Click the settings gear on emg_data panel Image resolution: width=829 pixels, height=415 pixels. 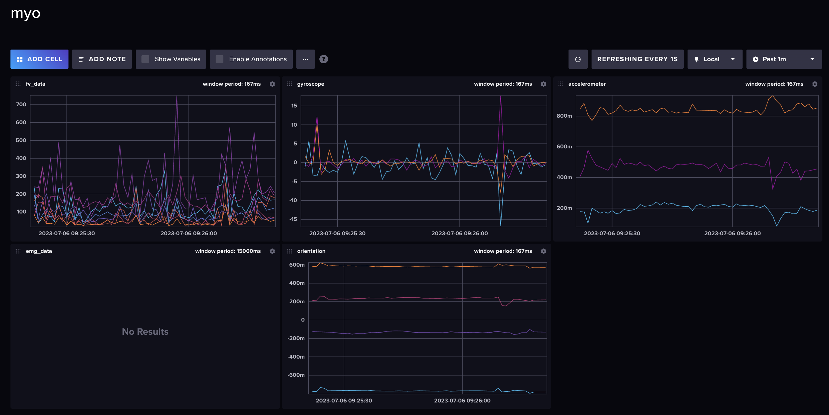272,251
